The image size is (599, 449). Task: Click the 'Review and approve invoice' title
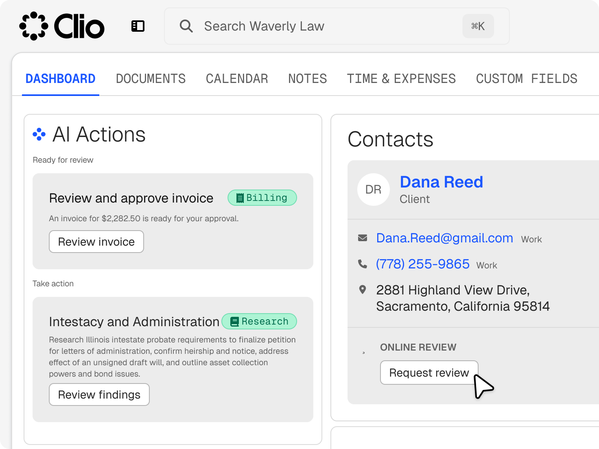[x=131, y=198]
